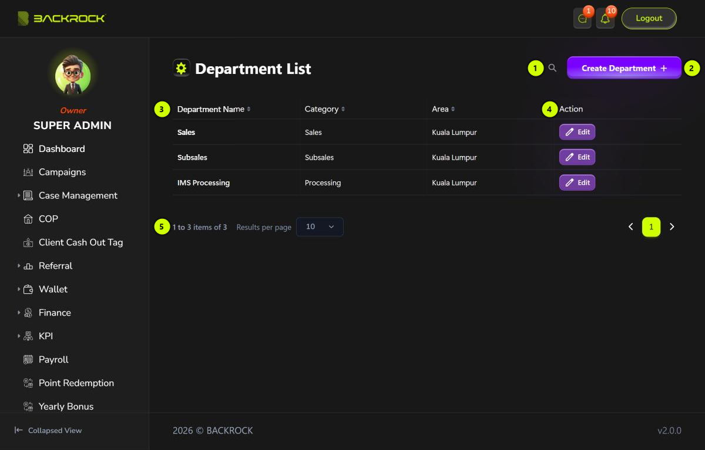
Task: Edit the Subsales department
Action: pos(577,157)
